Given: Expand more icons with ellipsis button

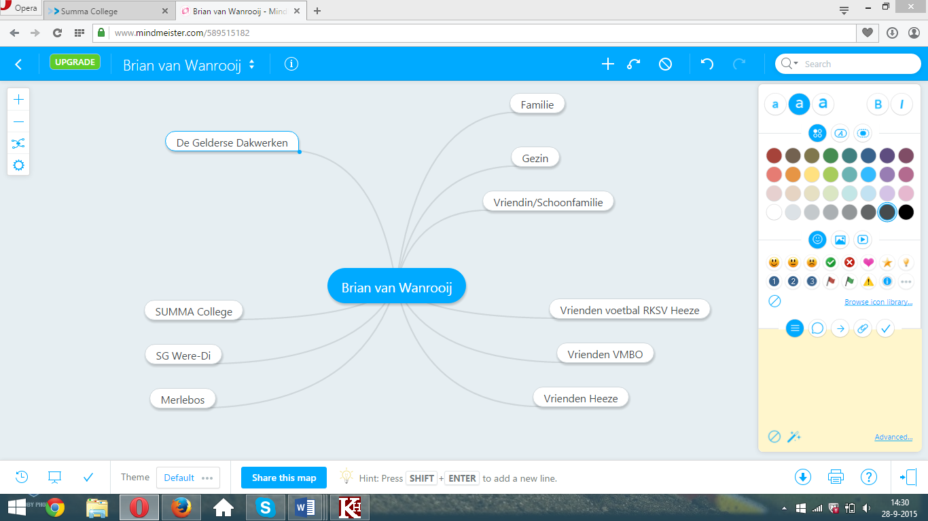Looking at the screenshot, I should [906, 282].
